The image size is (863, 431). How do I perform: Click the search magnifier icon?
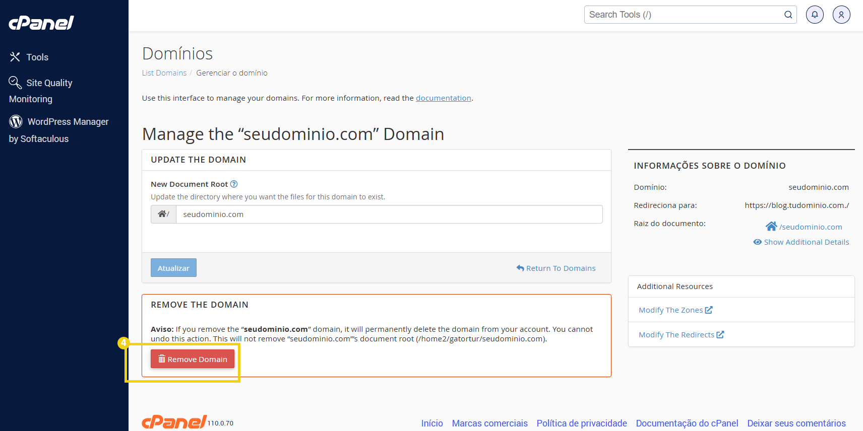pos(788,15)
